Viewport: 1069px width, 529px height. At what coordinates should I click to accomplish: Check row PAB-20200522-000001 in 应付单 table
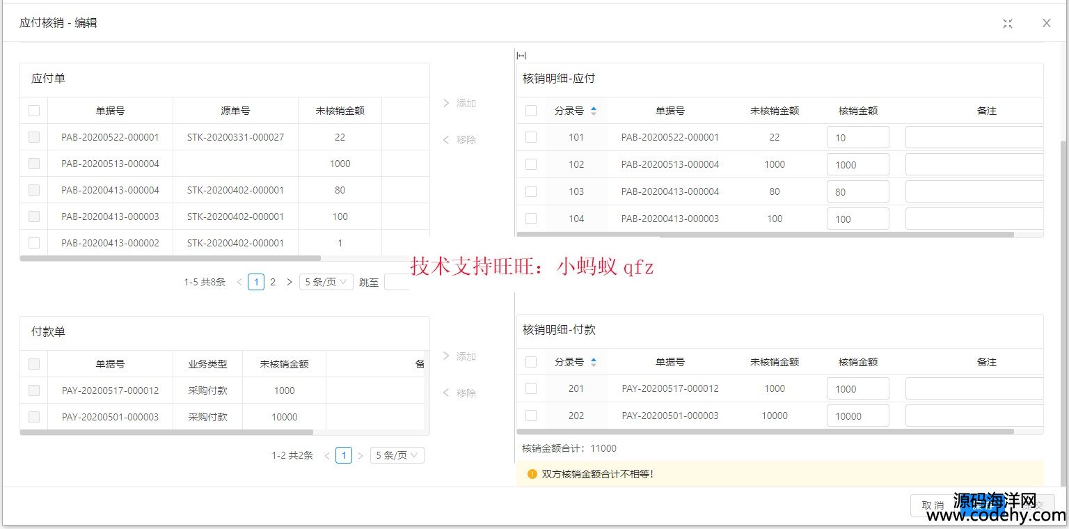pos(34,137)
